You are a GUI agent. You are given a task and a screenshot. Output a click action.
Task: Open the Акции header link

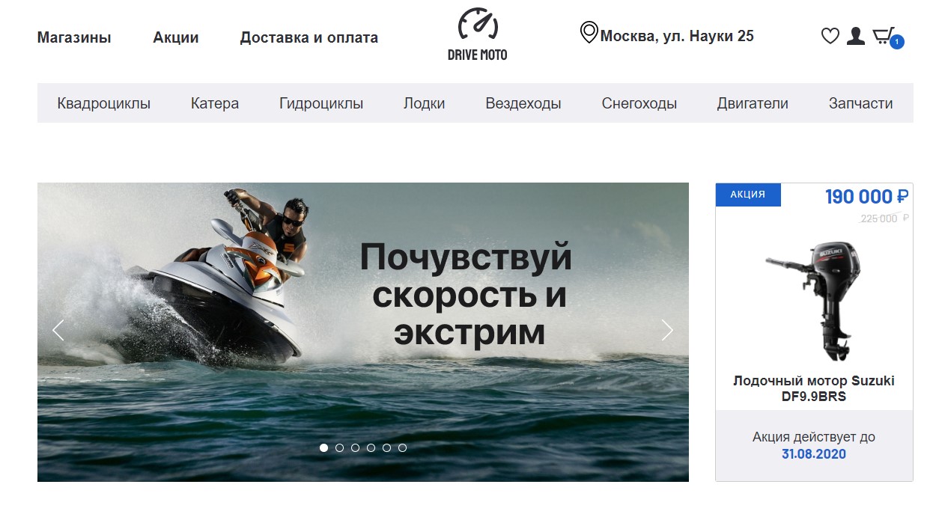[x=176, y=37]
